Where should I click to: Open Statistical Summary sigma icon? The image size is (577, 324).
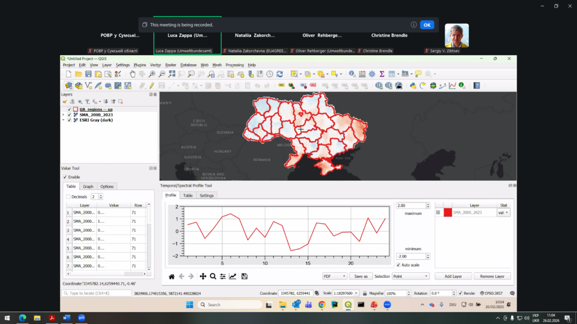point(381,74)
